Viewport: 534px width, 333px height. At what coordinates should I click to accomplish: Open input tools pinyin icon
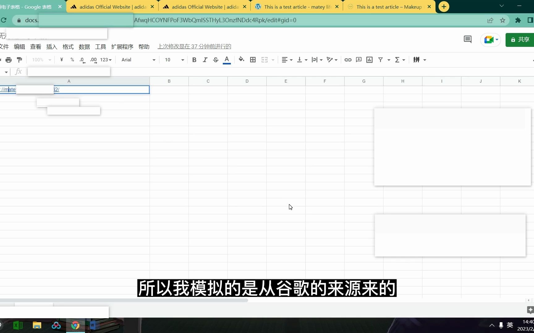(x=417, y=60)
